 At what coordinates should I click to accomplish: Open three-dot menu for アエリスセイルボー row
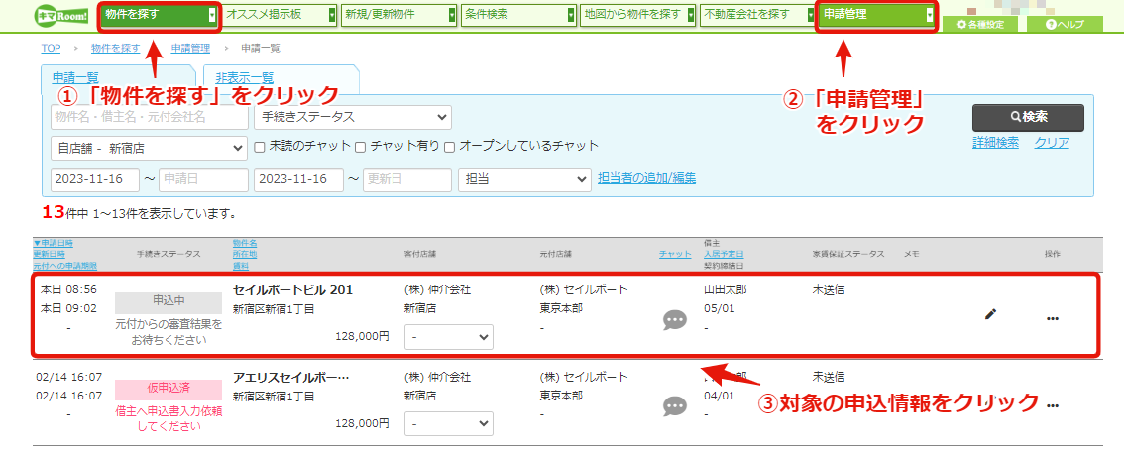(1053, 405)
